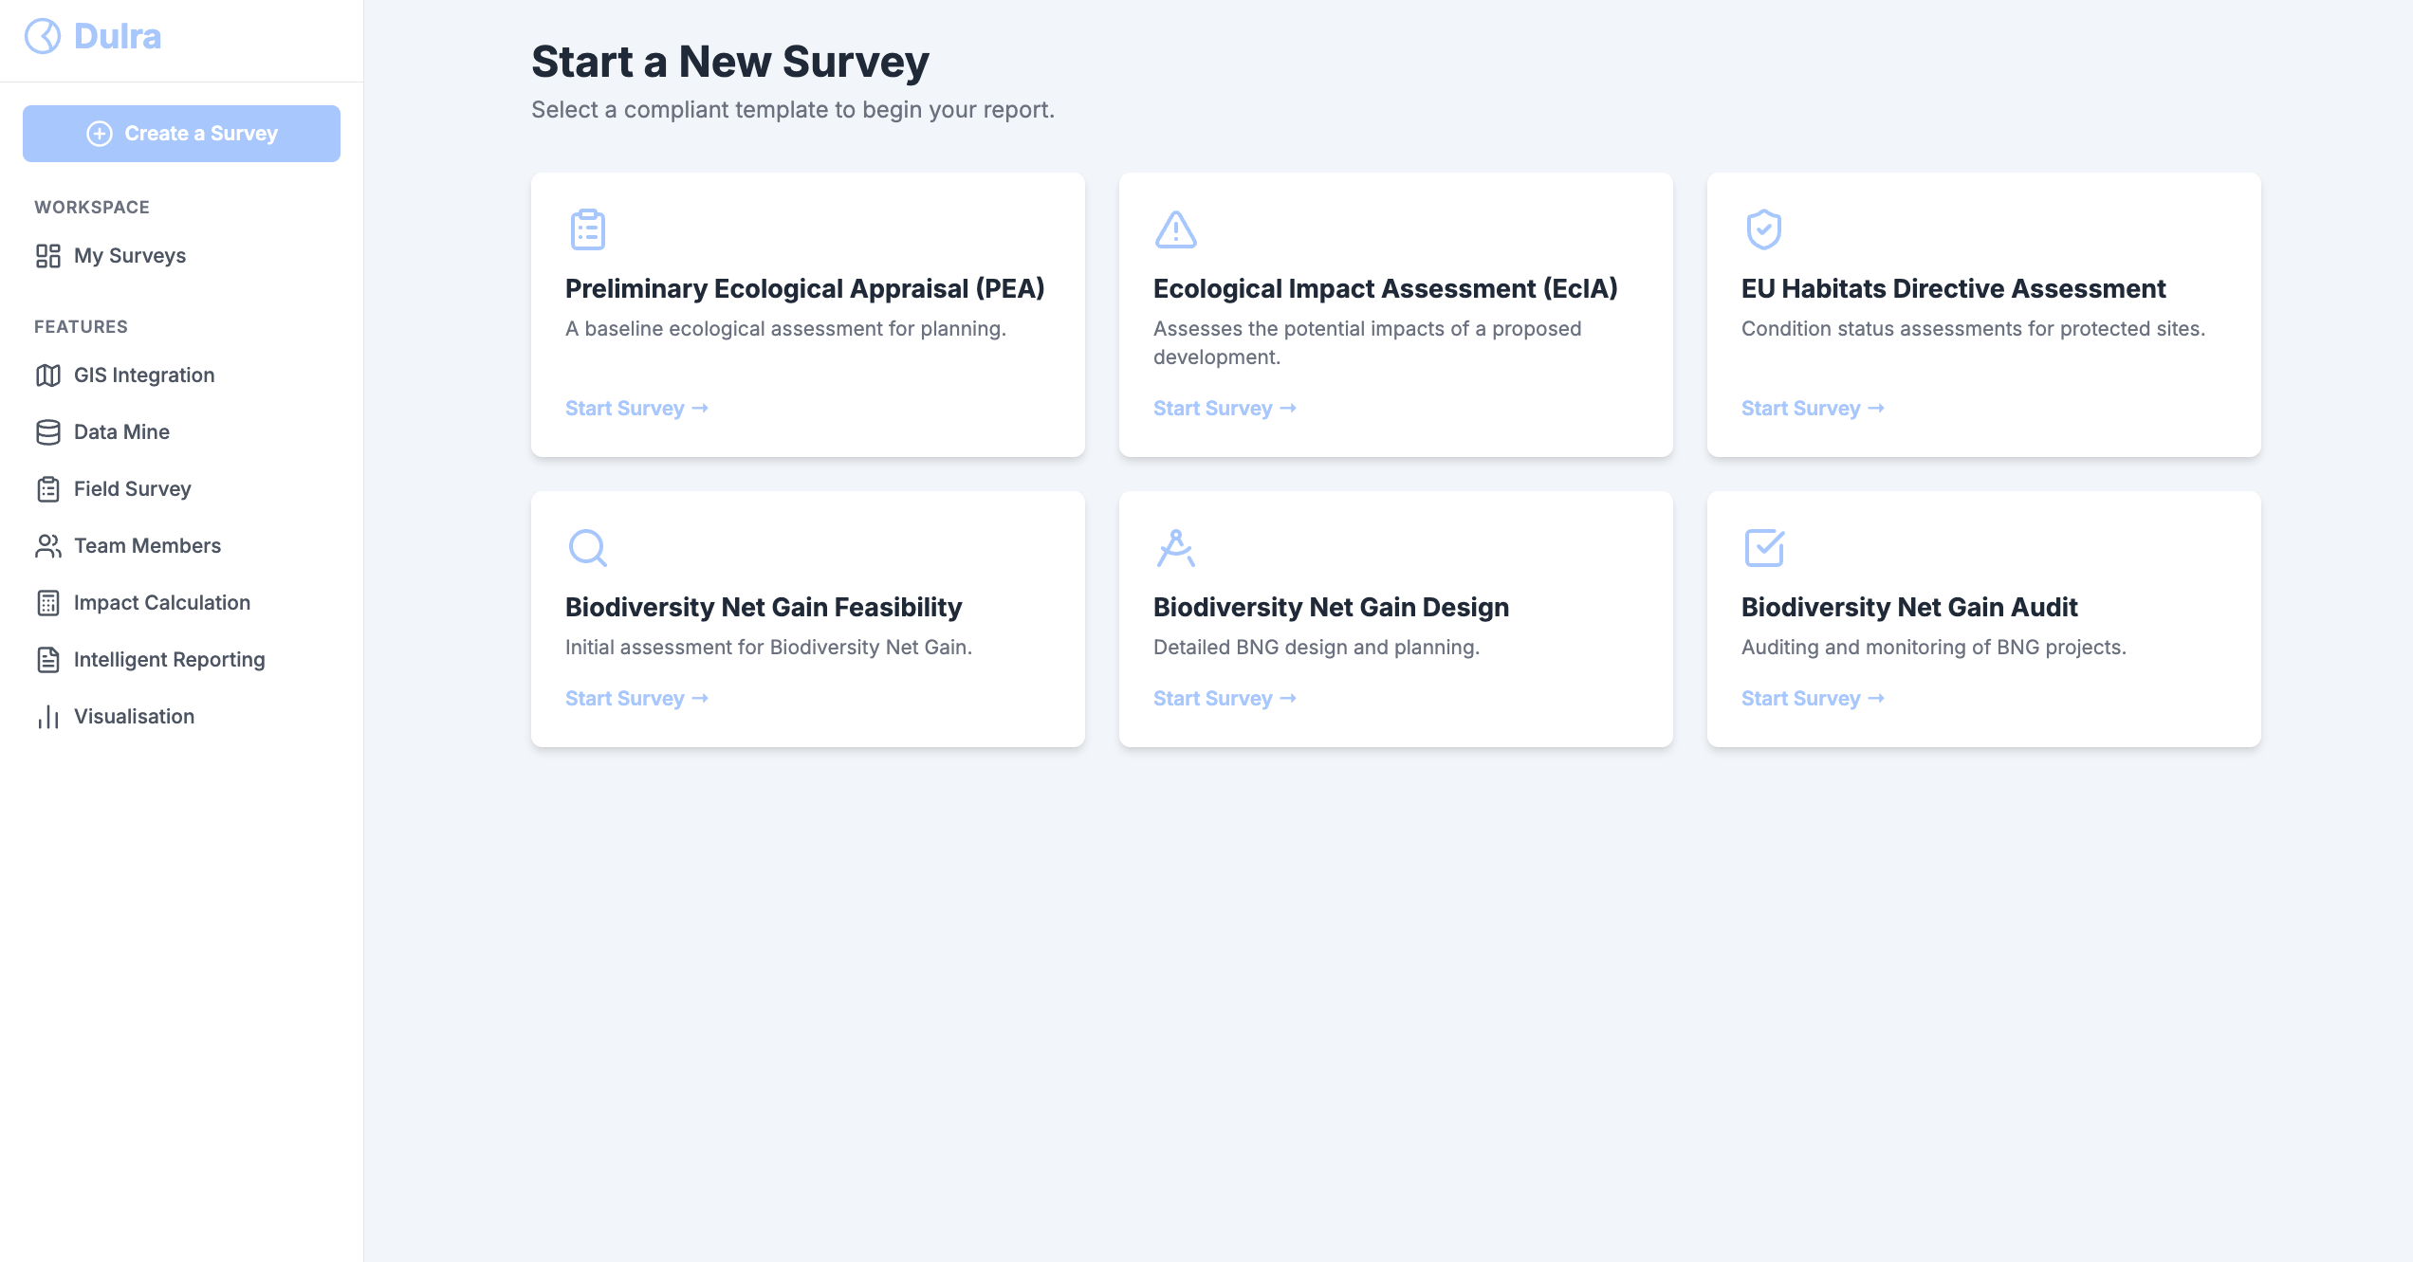The width and height of the screenshot is (2413, 1262).
Task: Open Intelligent Reporting from sidebar
Action: [x=169, y=660]
